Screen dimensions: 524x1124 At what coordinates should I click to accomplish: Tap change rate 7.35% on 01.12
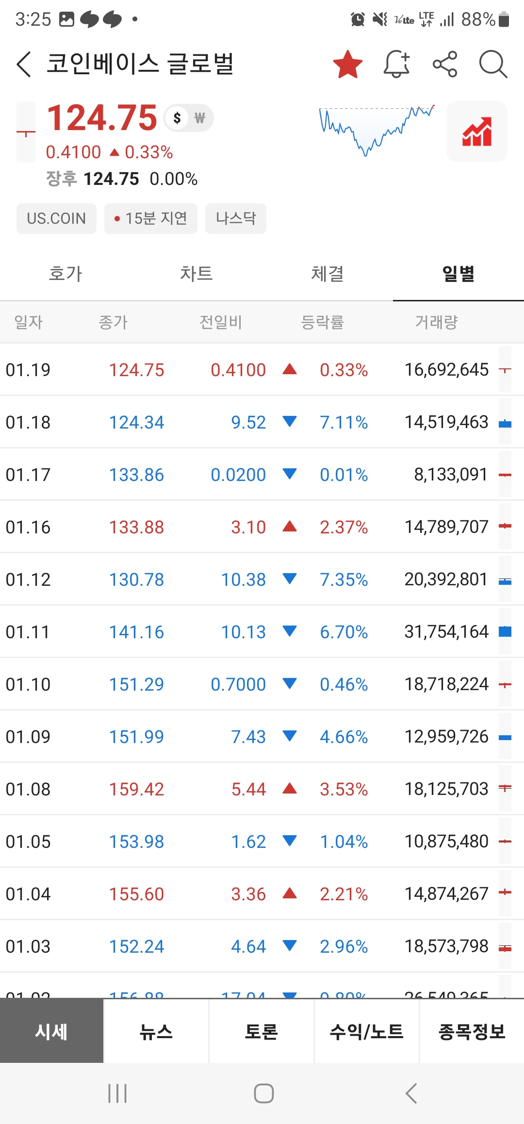tap(344, 579)
